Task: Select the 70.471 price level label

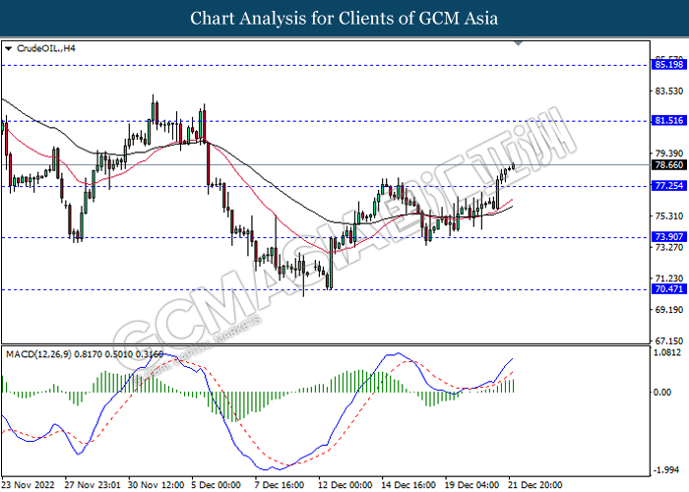Action: [668, 288]
